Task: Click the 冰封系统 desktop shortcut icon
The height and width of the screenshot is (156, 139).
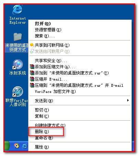Action: 18,64
